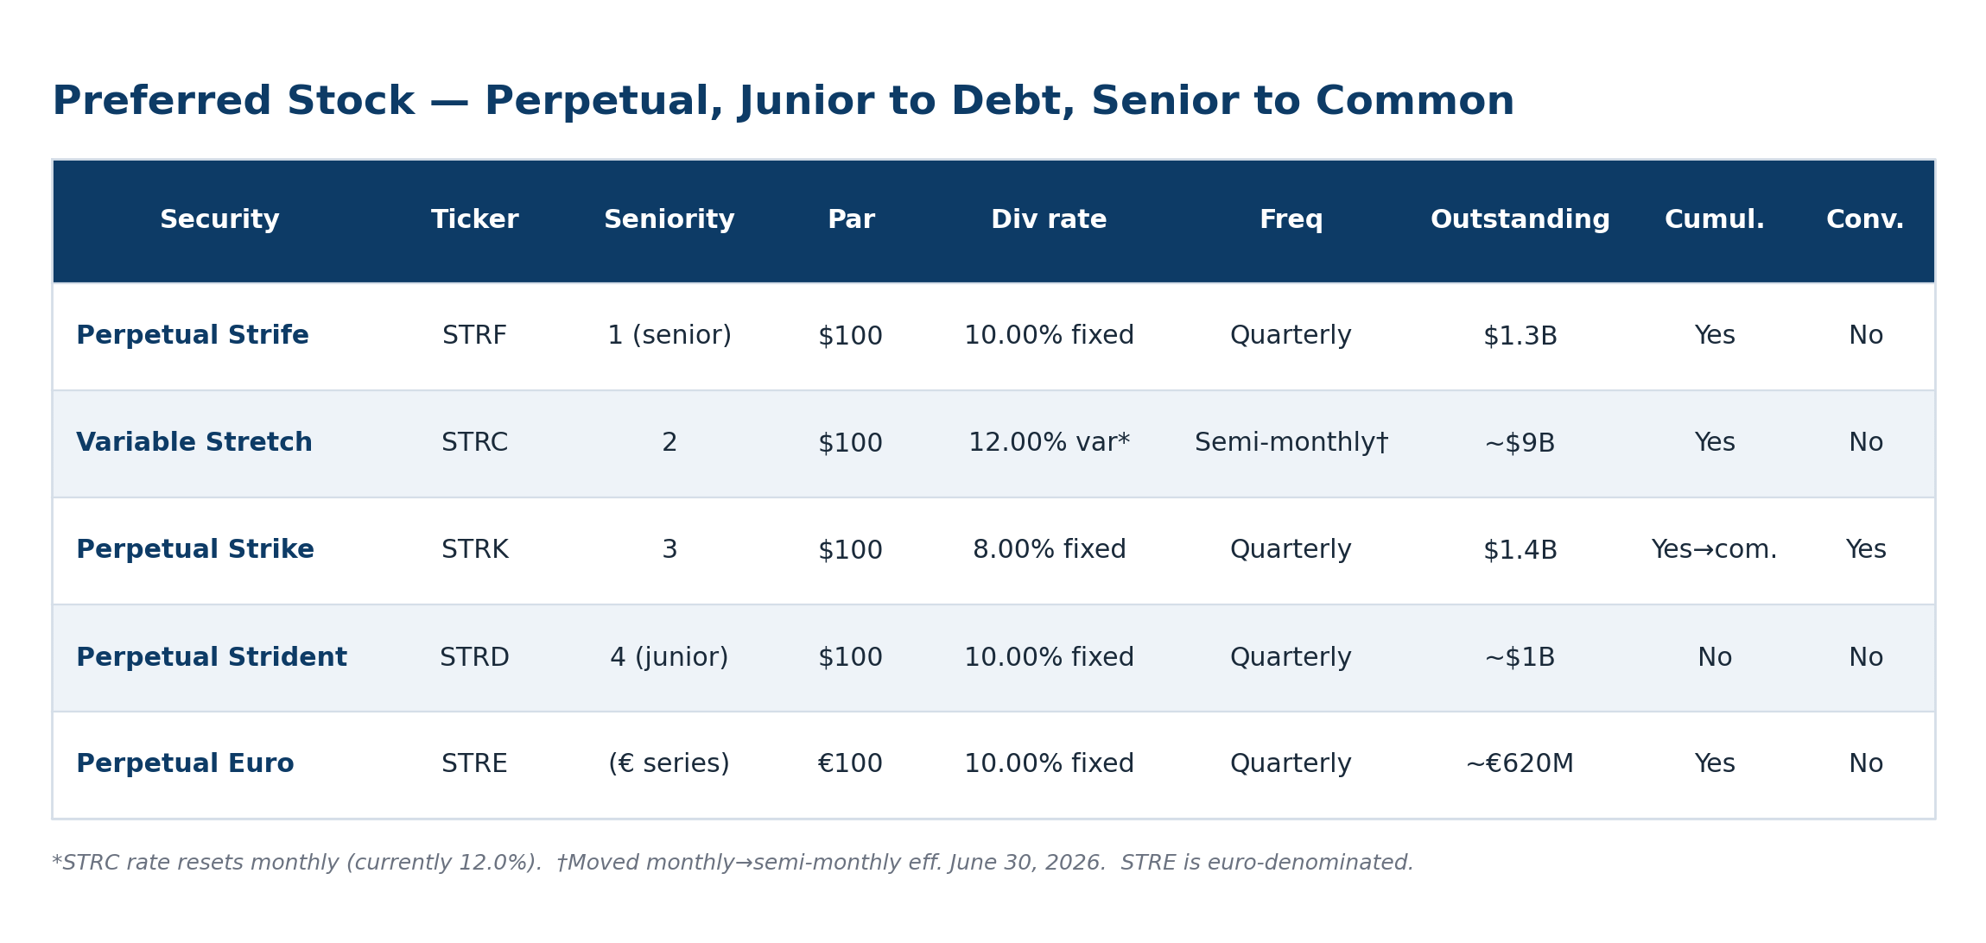Select the ~€620M outstanding cell
Screen dimensions: 1986x943
coord(1520,764)
